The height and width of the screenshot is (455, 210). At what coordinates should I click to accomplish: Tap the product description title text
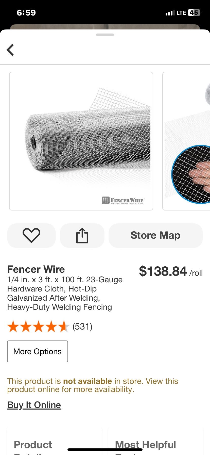click(65, 293)
